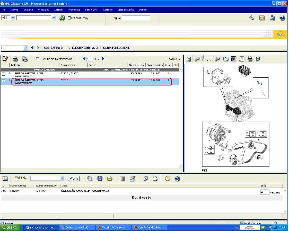Fit the illustration to window

[x=225, y=59]
